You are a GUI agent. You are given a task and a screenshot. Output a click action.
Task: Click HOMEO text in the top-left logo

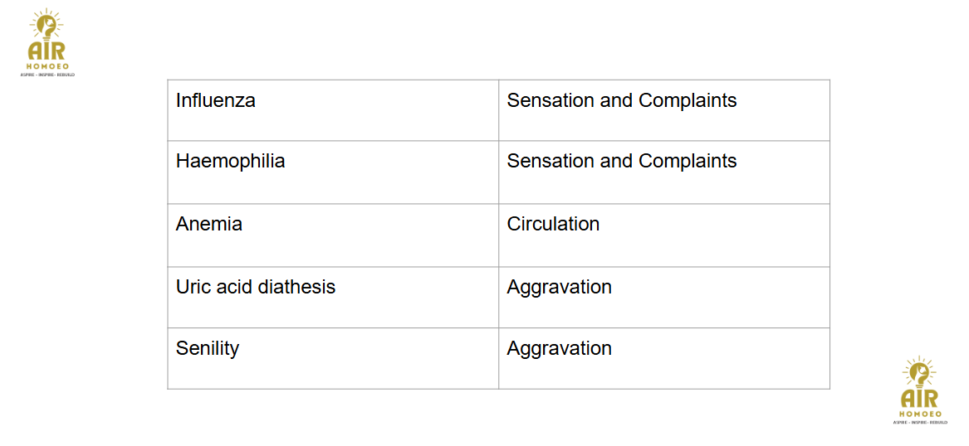pos(47,65)
